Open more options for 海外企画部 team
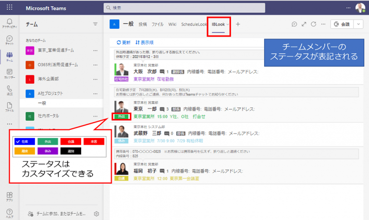 click(x=95, y=79)
